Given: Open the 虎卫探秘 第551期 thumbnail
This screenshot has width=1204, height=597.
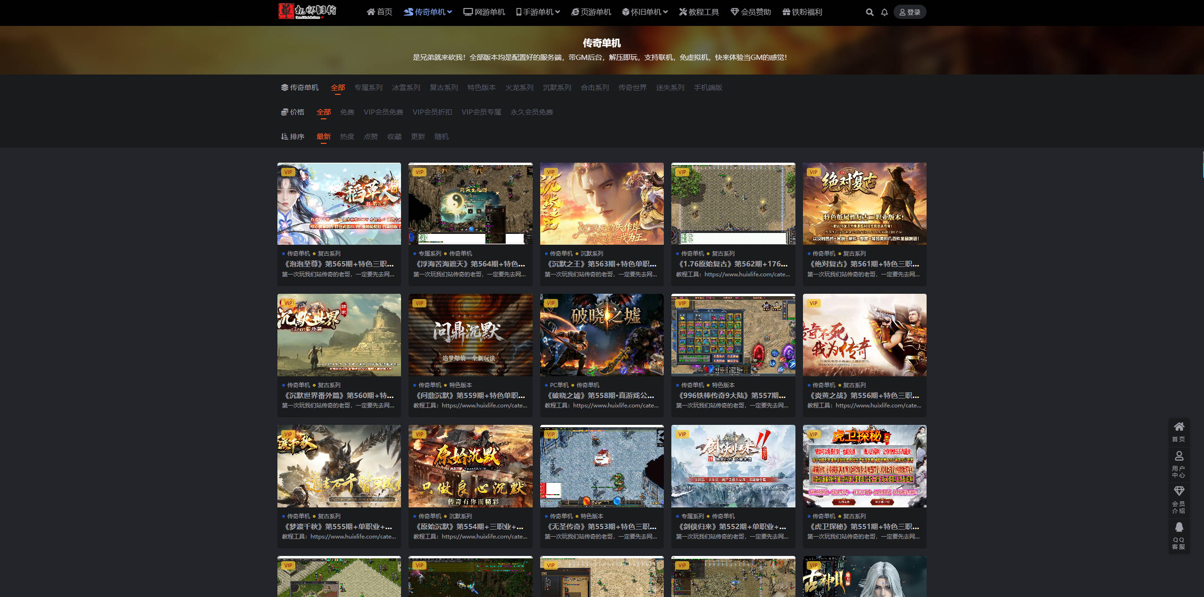Looking at the screenshot, I should (865, 466).
